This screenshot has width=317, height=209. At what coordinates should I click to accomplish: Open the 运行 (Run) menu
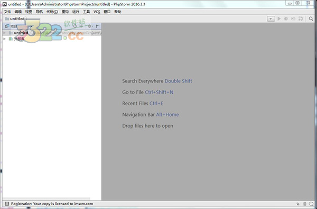pyautogui.click(x=76, y=12)
